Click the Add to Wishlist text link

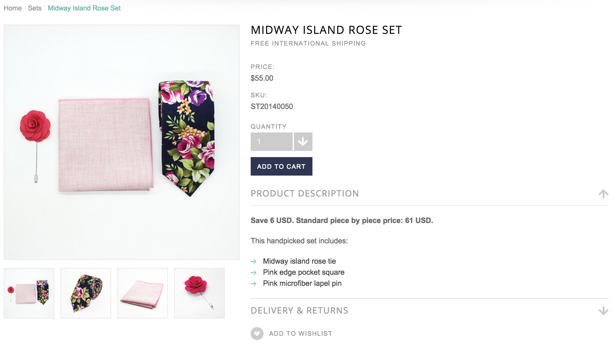tap(300, 334)
